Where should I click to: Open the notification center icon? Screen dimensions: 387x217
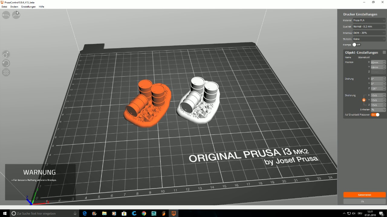[382, 213]
